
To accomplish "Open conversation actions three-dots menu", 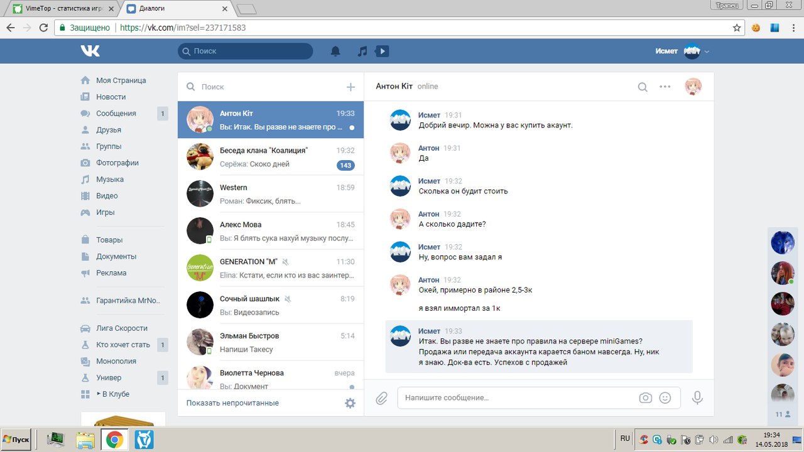I will pos(665,87).
